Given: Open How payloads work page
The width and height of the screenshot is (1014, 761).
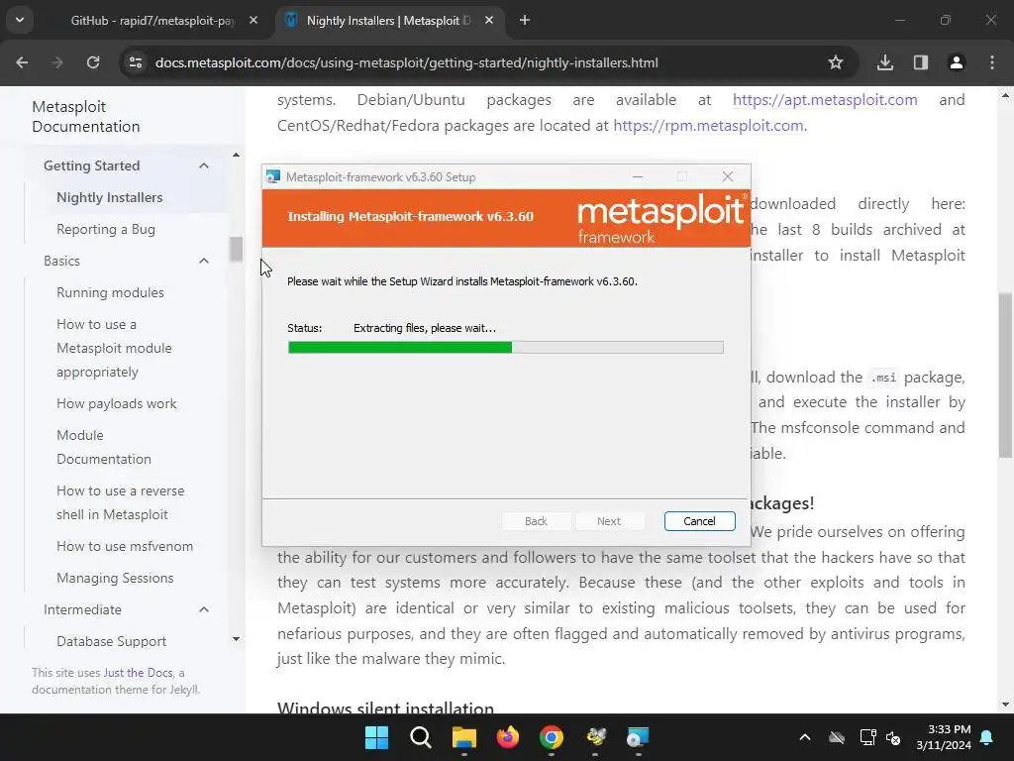Looking at the screenshot, I should click(117, 404).
